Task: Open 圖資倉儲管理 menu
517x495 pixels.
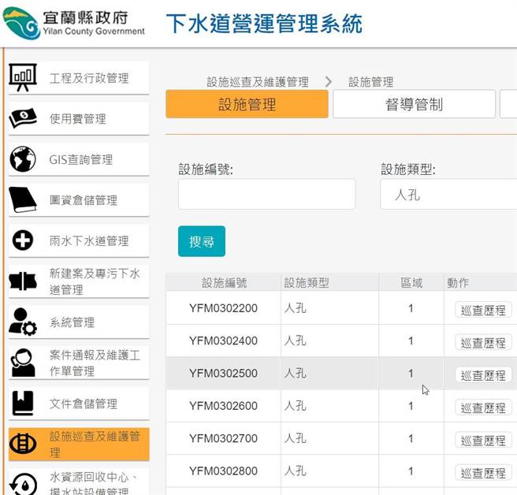Action: pos(79,200)
